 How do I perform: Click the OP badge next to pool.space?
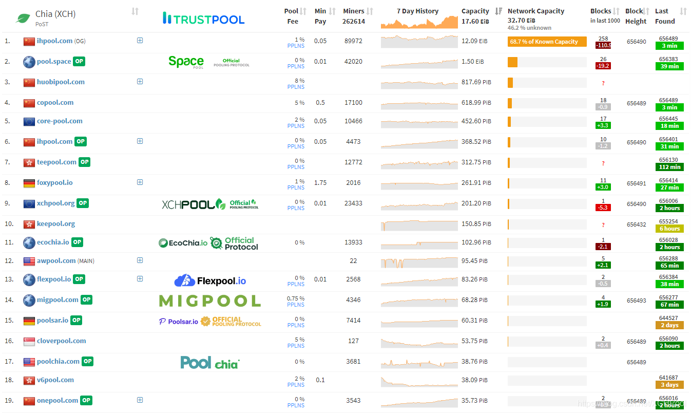(x=79, y=61)
